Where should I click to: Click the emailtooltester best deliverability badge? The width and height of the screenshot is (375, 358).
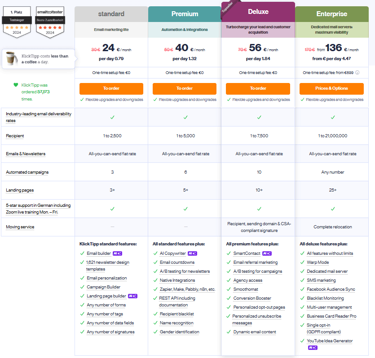[50, 22]
